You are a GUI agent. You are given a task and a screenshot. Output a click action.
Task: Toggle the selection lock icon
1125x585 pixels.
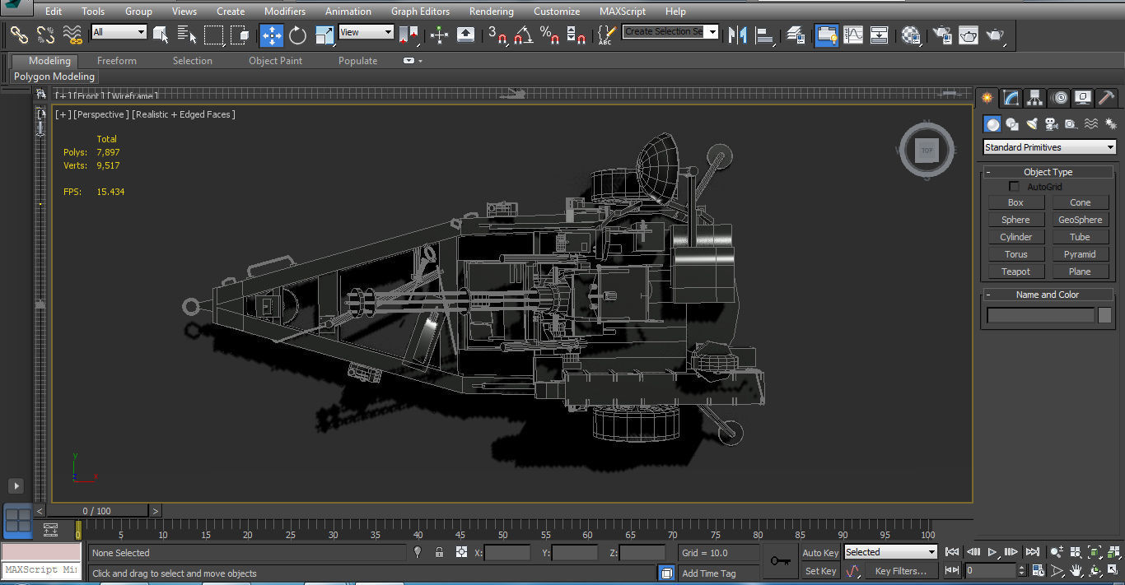coord(439,553)
